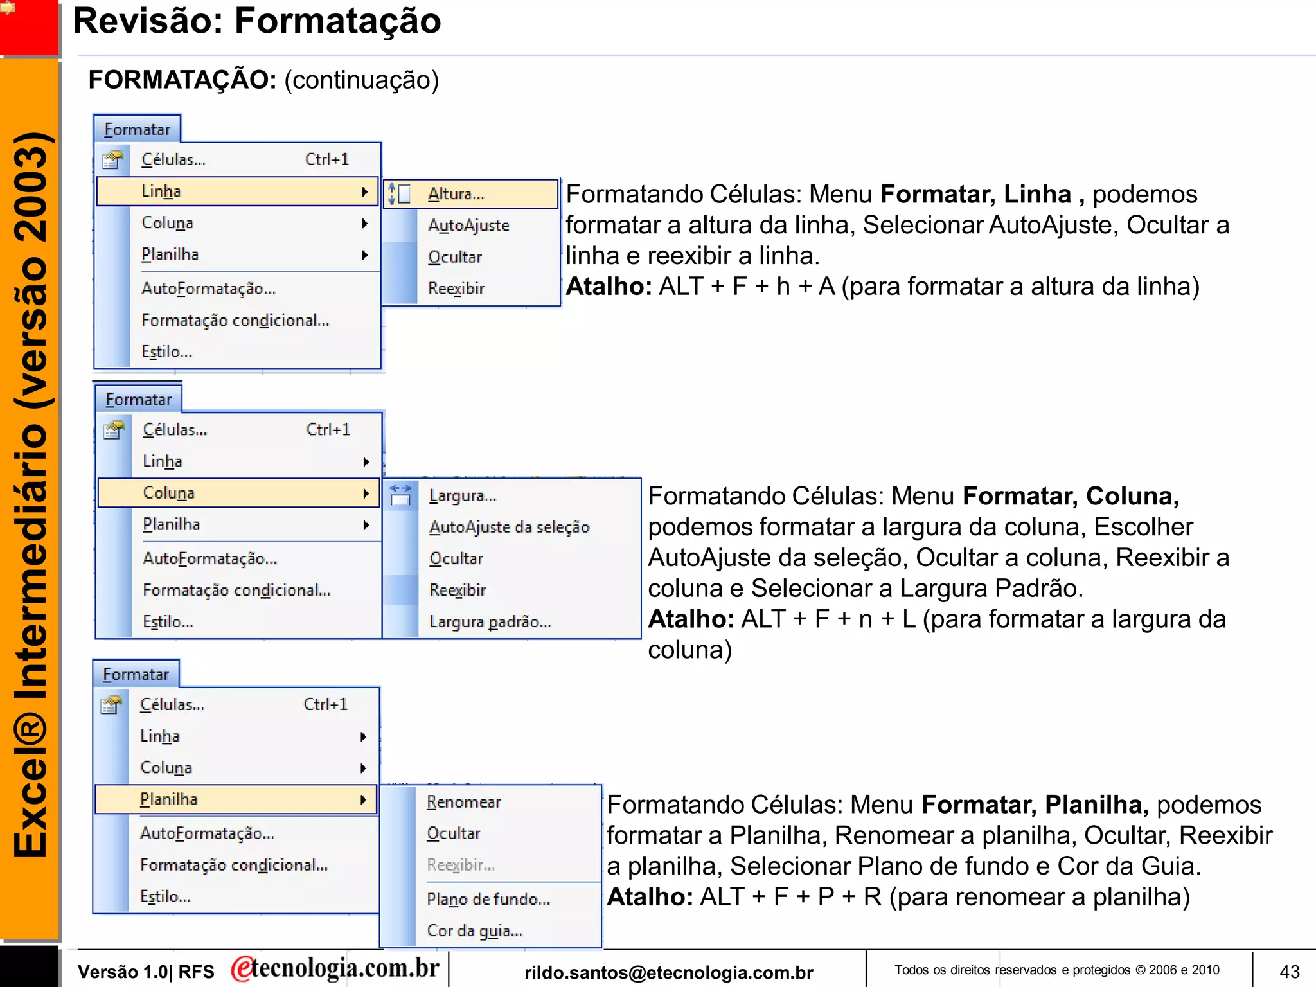Select Estilo... in bottom Formatar menu
1316x987 pixels.
coord(236,896)
